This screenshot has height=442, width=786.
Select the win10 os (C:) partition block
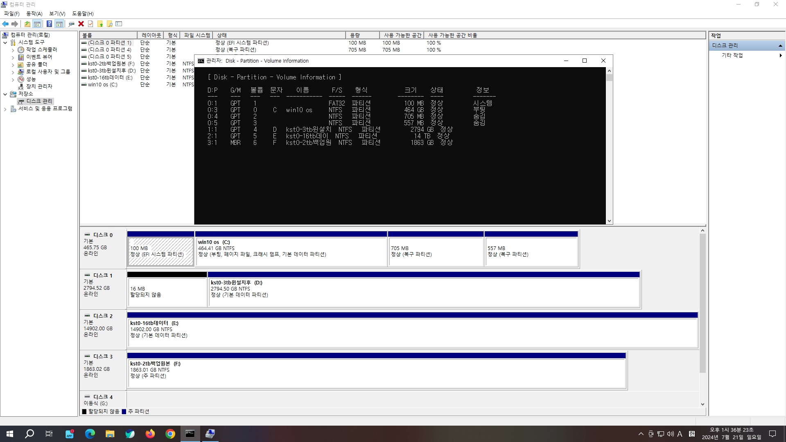[291, 249]
